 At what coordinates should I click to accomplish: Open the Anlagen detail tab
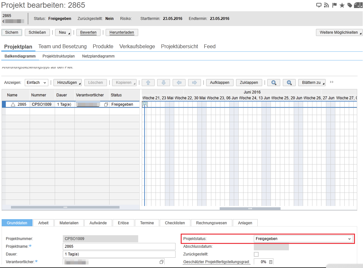[x=245, y=223]
